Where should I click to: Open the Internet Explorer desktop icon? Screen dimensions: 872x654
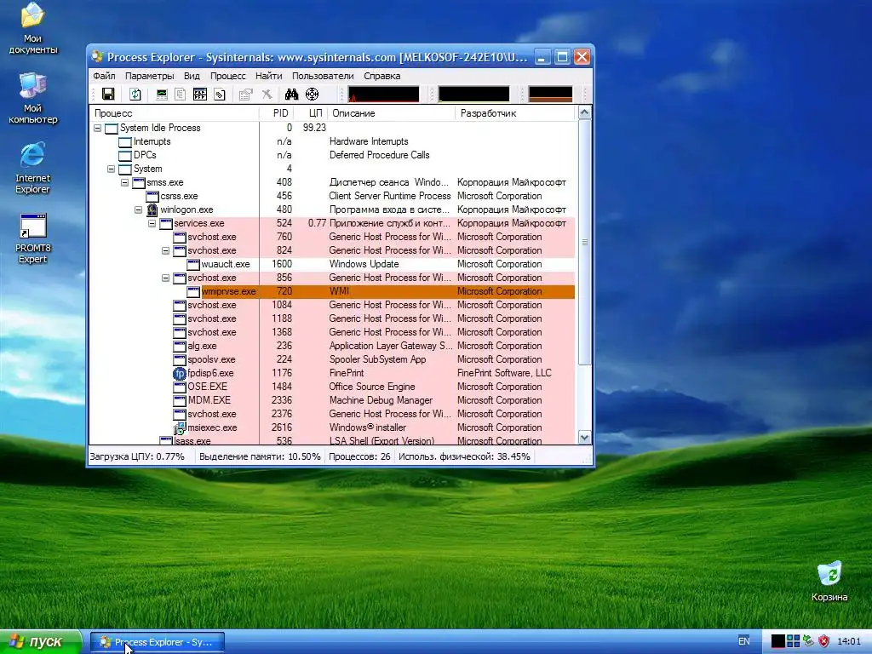33,168
